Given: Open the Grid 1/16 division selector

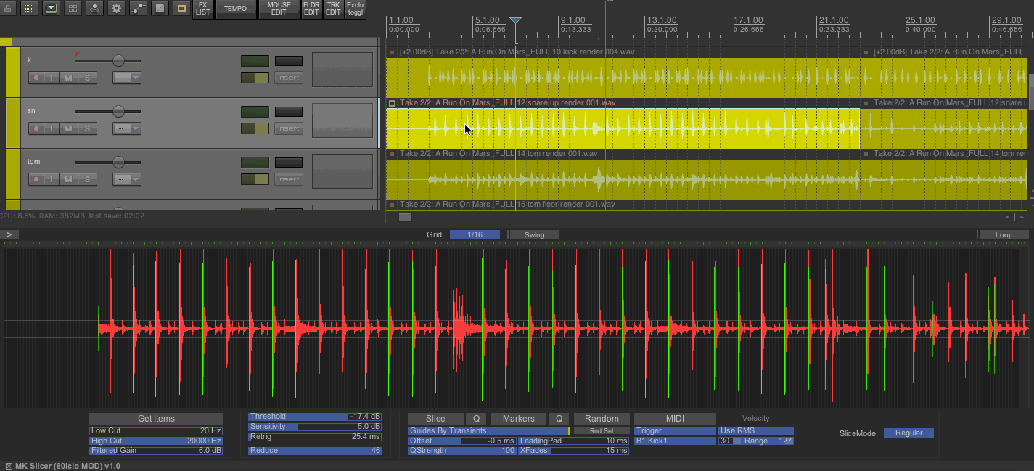Looking at the screenshot, I should (x=475, y=234).
